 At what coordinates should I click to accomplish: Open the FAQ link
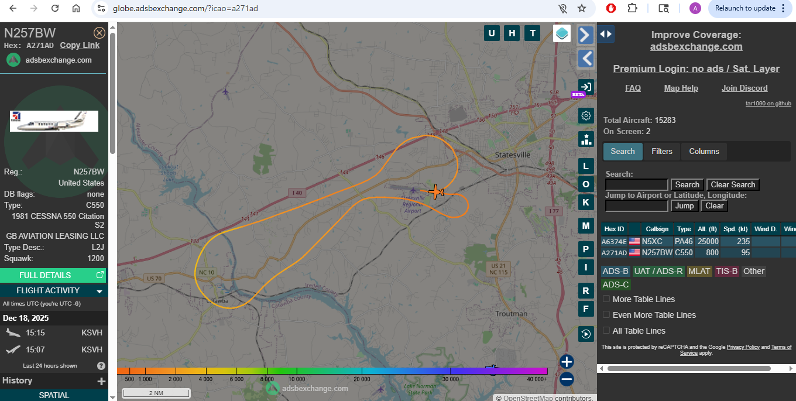click(x=633, y=88)
